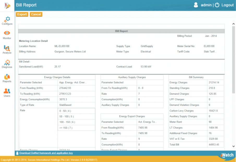
Task: Open the Configure gear icon
Action: pos(7,19)
